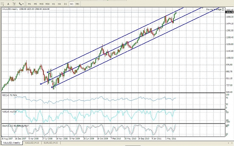Select the lowest channel line anchor point

pos(52,87)
